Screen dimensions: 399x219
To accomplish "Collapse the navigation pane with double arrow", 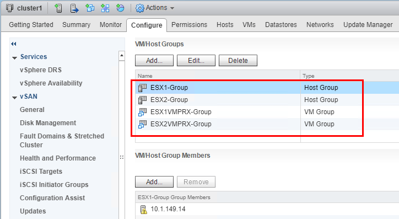I will click(x=13, y=44).
